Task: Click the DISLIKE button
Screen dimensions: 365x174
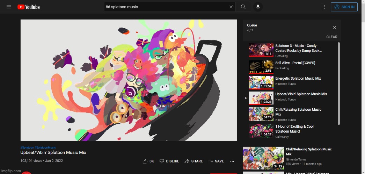Action: [169, 161]
